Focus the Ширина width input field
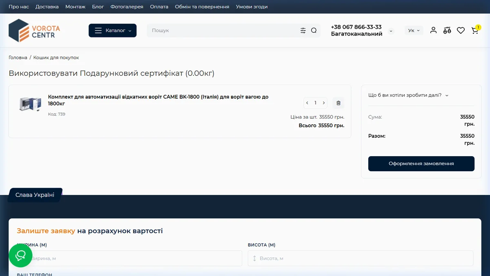Viewport: 490px width, 276px height. pos(129,258)
